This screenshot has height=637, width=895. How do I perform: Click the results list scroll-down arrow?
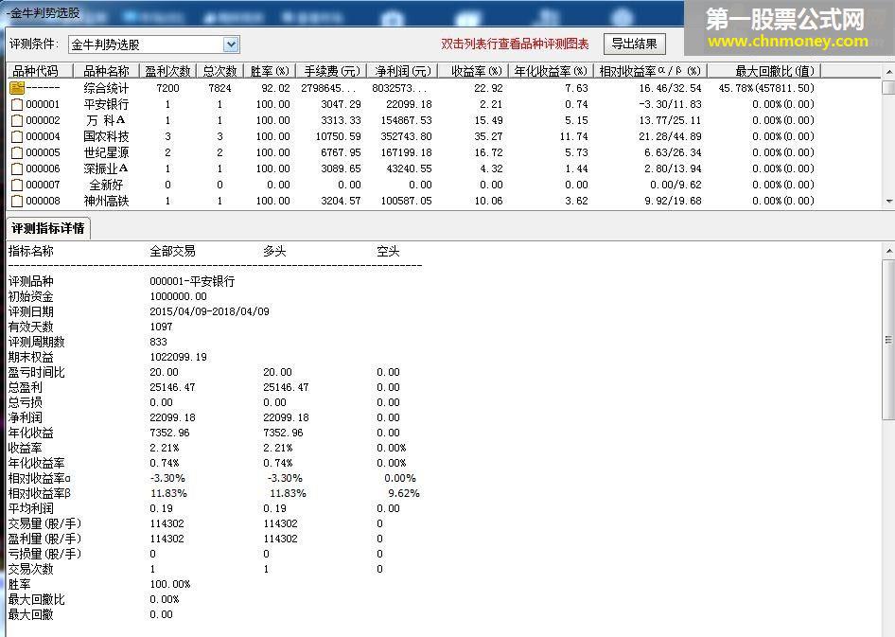tap(888, 201)
